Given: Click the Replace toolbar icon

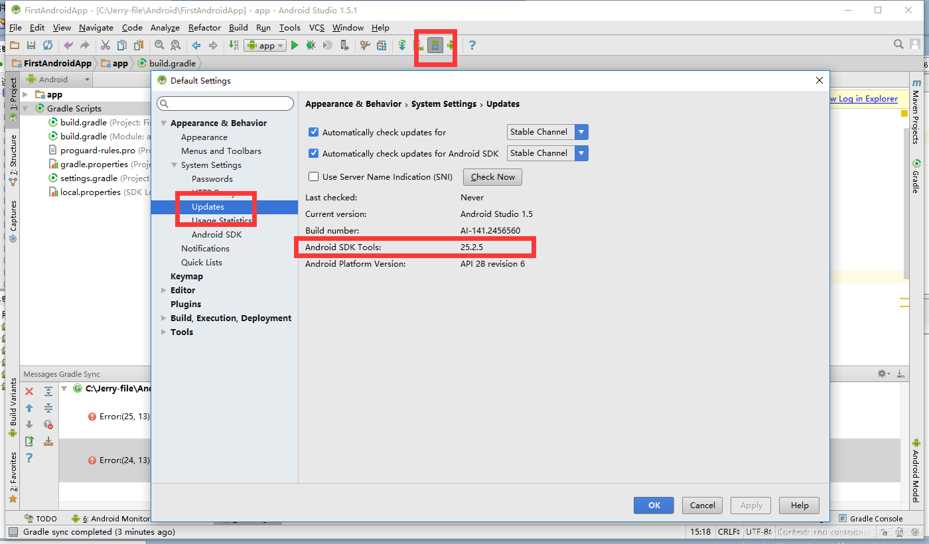Looking at the screenshot, I should [176, 45].
